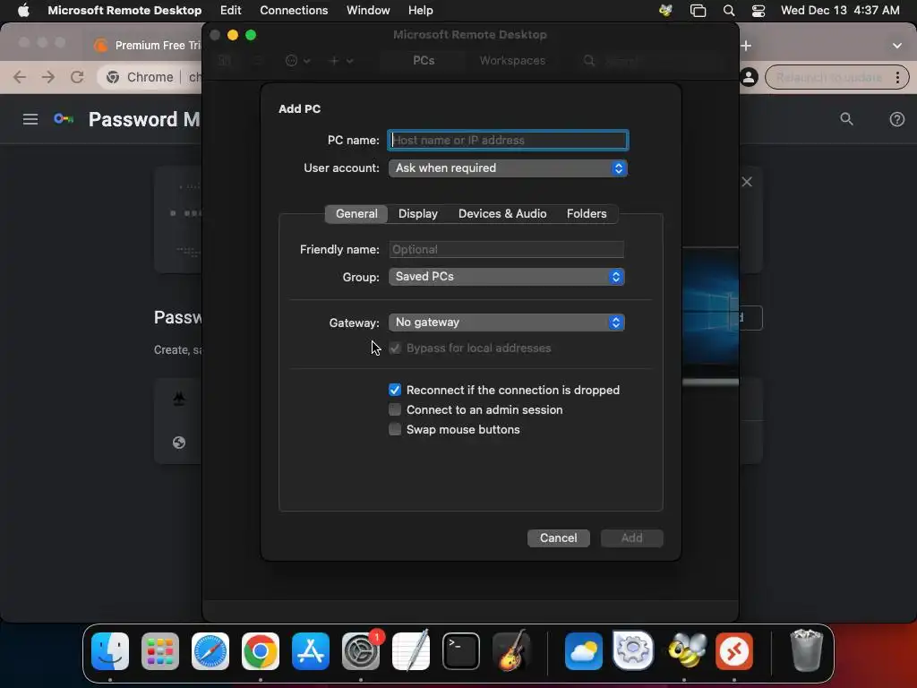
Task: Open Microsoft Remote Desktop dock icon
Action: tap(734, 651)
